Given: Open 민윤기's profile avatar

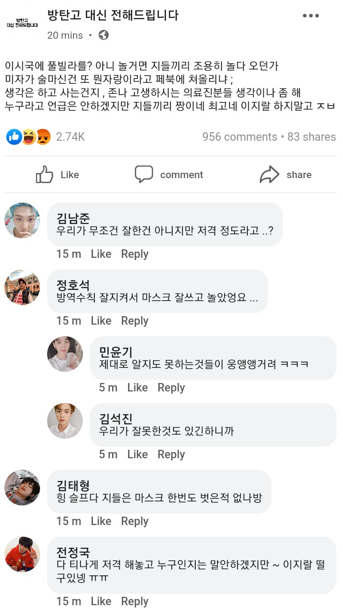Looking at the screenshot, I should coord(65,354).
